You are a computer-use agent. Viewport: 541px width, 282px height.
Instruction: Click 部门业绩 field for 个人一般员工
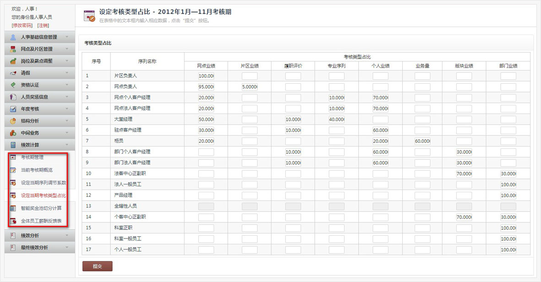click(x=508, y=249)
